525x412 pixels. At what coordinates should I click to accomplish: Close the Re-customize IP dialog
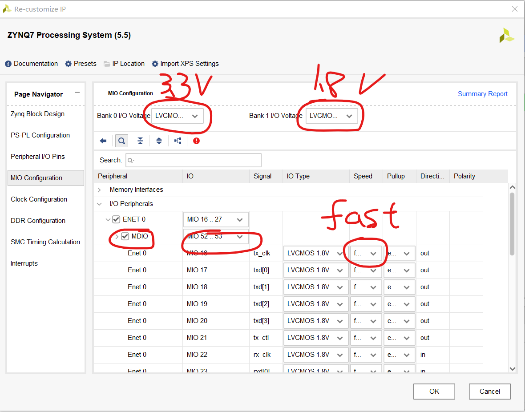click(515, 9)
